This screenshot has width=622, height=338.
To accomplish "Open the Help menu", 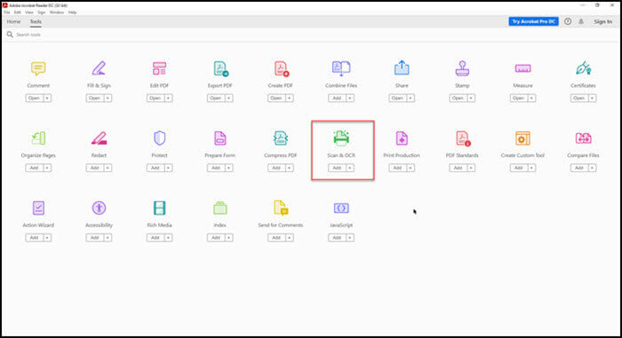I will pyautogui.click(x=72, y=12).
